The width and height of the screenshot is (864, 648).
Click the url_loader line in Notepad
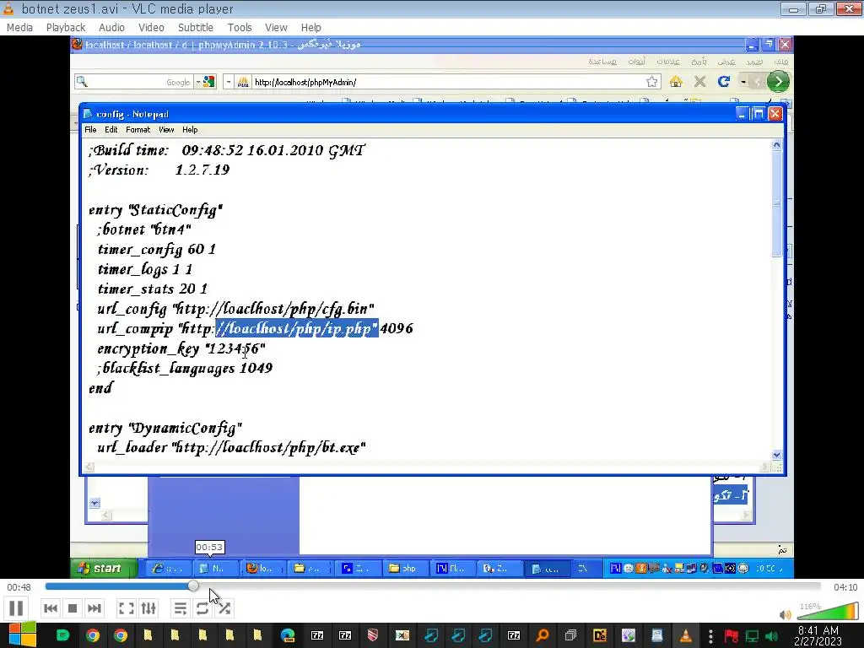click(x=231, y=447)
